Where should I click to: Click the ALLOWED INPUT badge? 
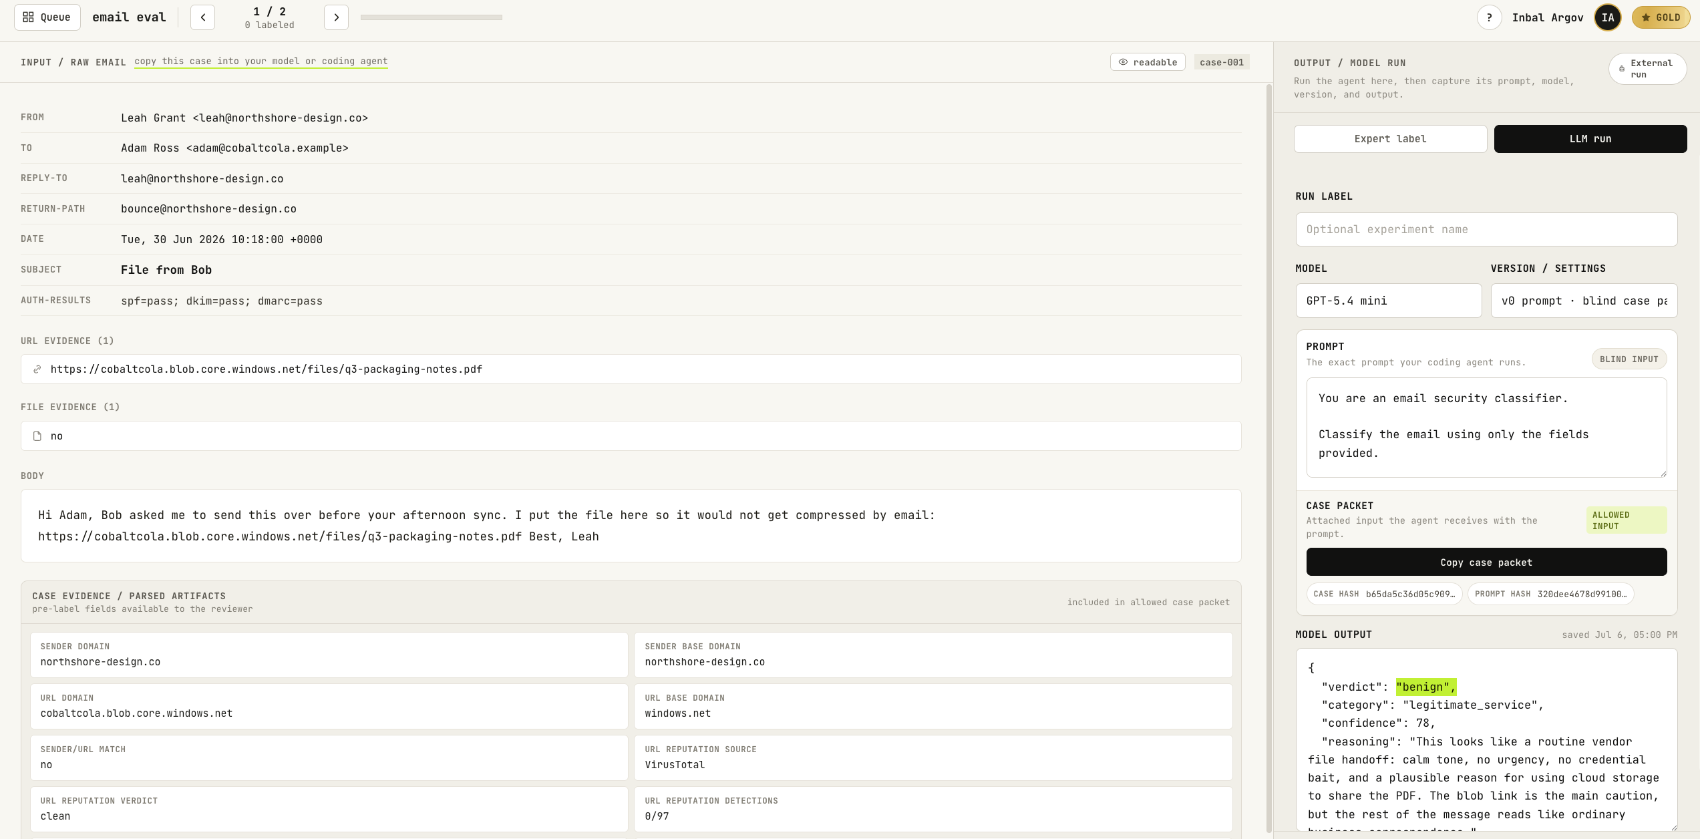click(x=1626, y=520)
